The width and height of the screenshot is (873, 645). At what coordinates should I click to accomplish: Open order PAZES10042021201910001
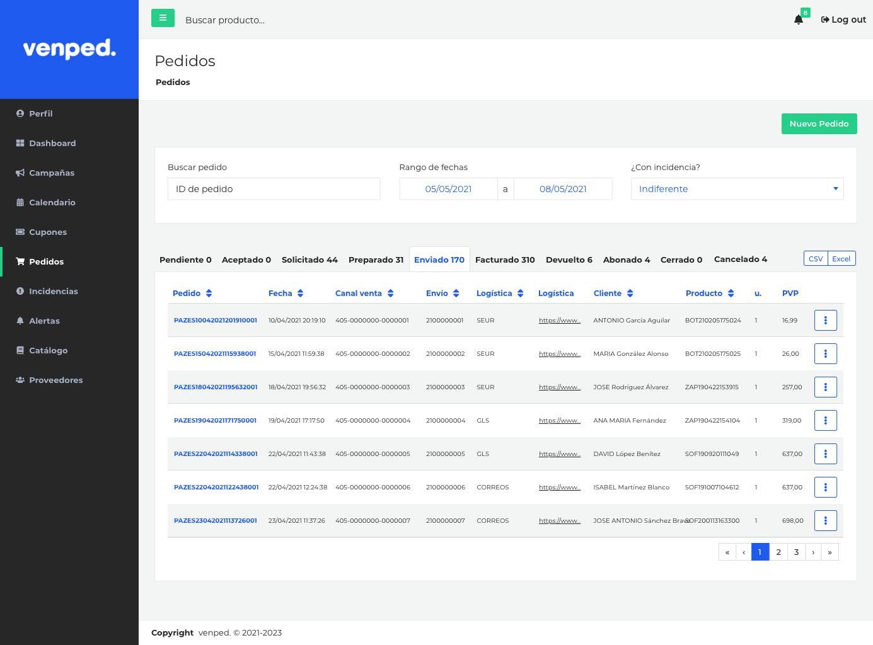[216, 320]
